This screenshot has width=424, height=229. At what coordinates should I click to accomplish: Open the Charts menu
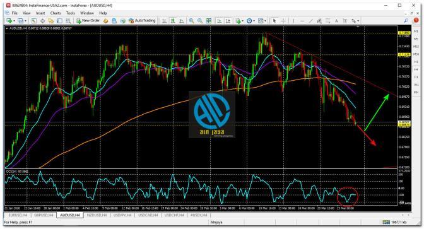click(x=56, y=13)
